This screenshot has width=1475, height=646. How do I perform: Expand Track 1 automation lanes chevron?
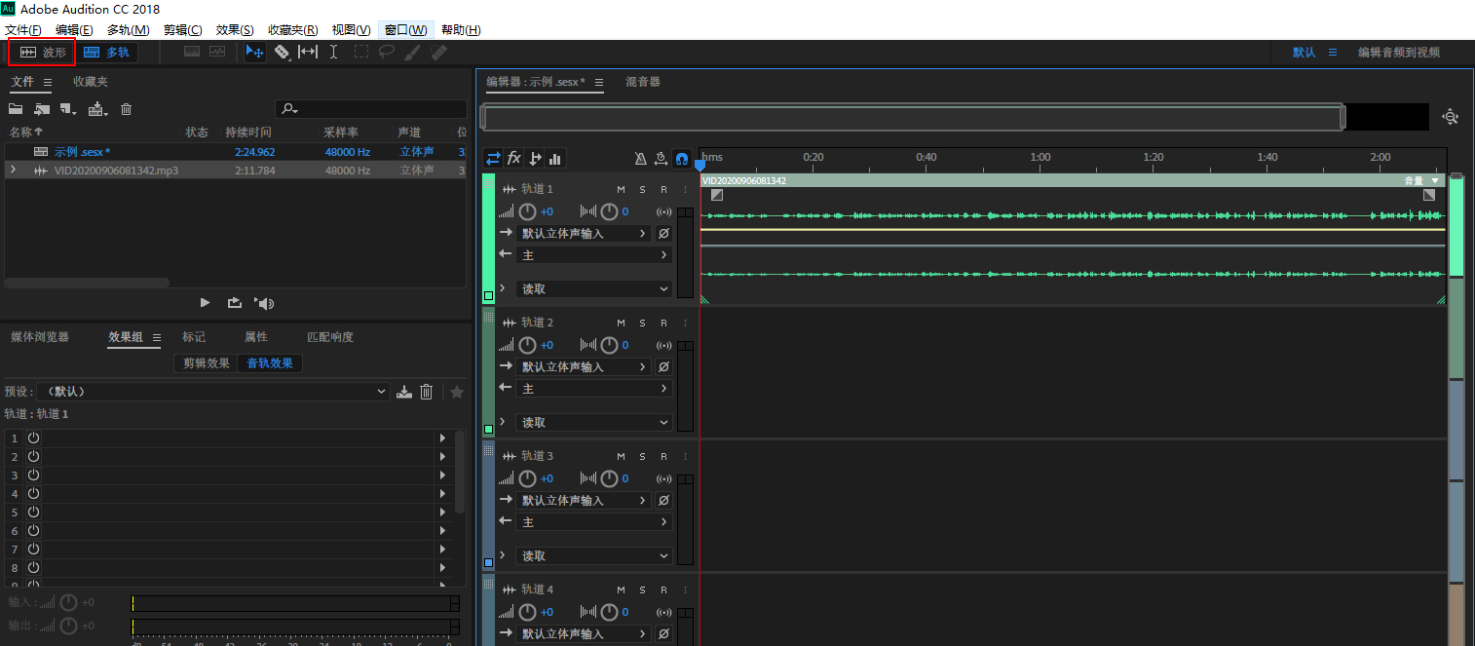coord(503,288)
